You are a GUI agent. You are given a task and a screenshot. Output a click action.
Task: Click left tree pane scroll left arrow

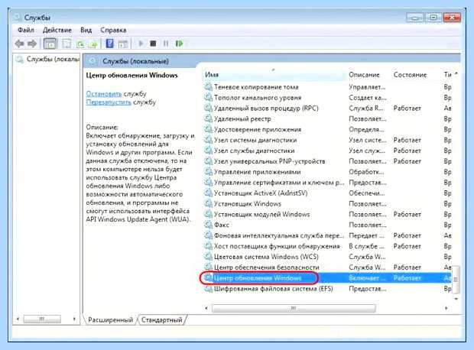[x=18, y=319]
